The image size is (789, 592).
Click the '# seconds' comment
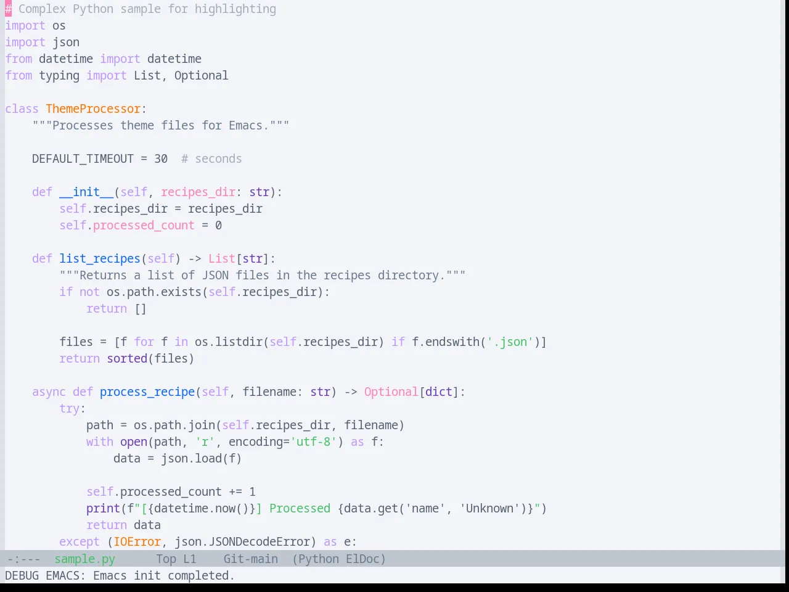(211, 158)
